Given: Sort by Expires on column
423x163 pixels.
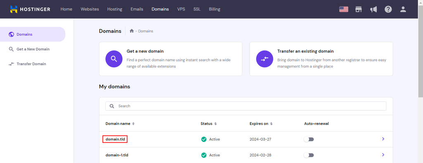Looking at the screenshot, I should [x=261, y=124].
